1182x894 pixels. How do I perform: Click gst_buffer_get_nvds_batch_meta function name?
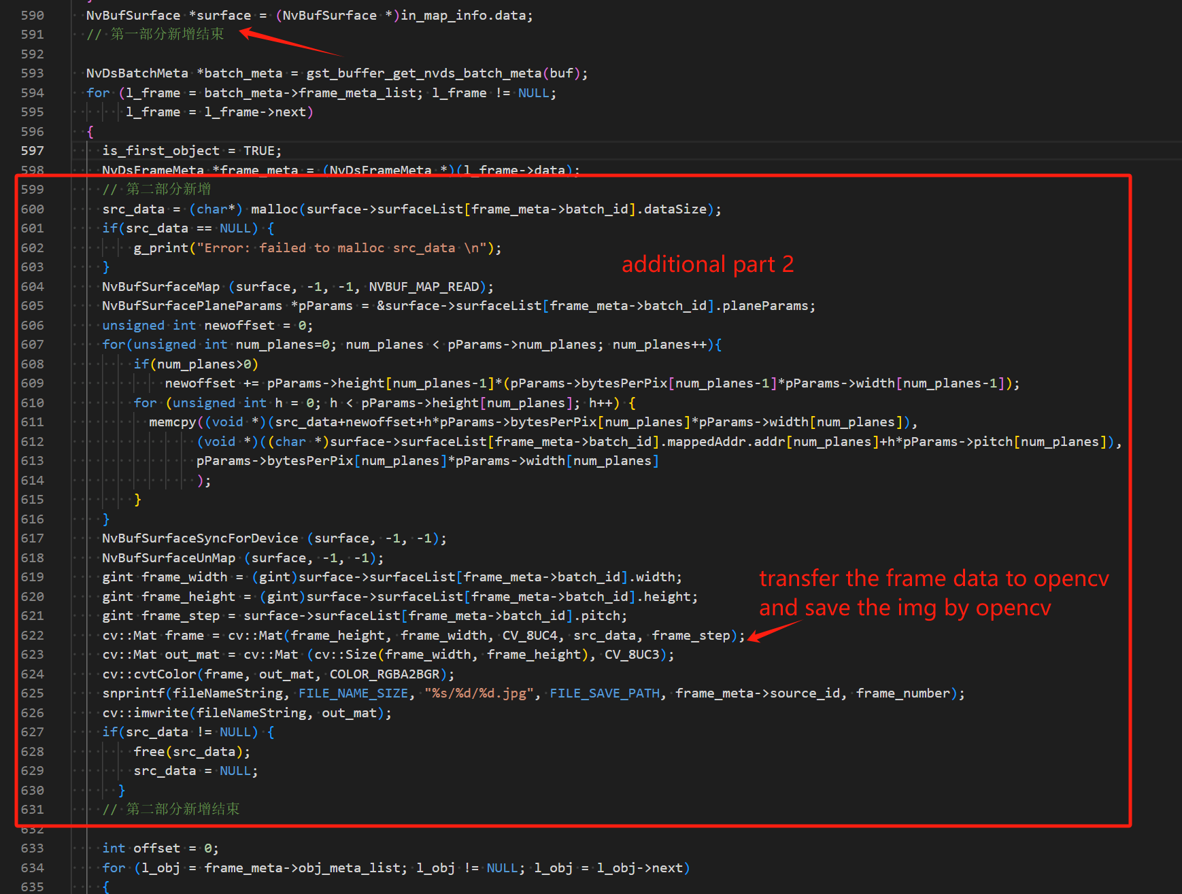tap(424, 73)
